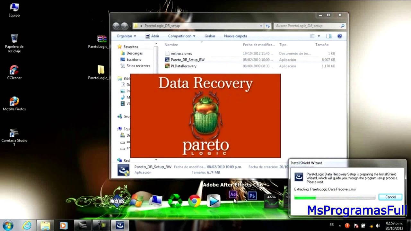Click the Nexus logo in the dock
Screen dimensions: 411x231
[117, 201]
